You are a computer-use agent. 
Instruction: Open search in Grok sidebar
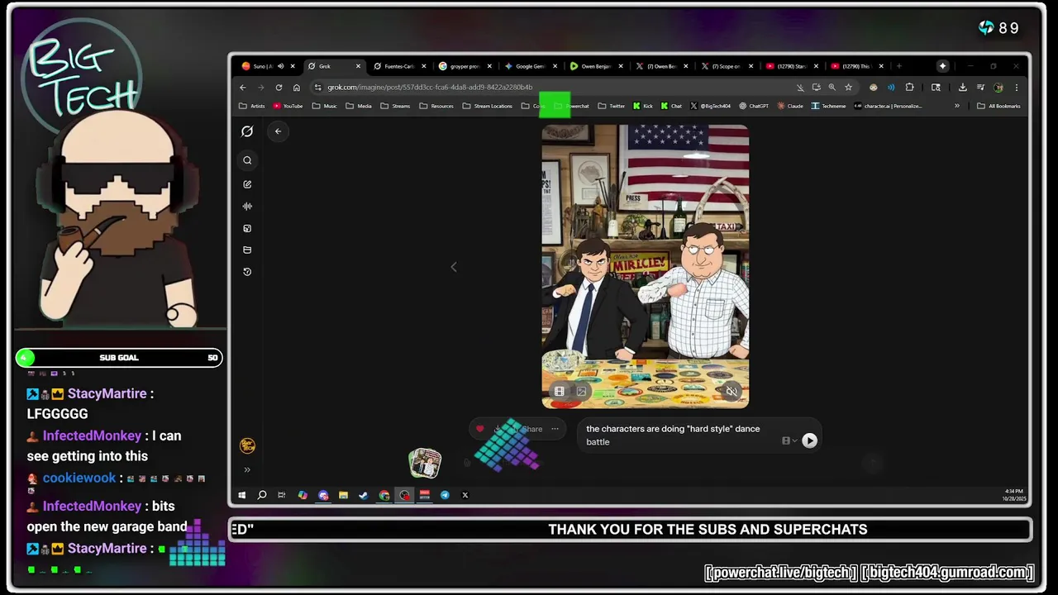pyautogui.click(x=247, y=160)
